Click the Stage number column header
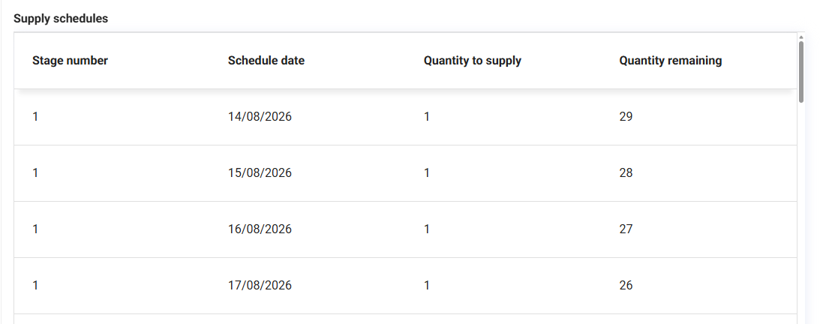The height and width of the screenshot is (324, 820). [x=70, y=61]
